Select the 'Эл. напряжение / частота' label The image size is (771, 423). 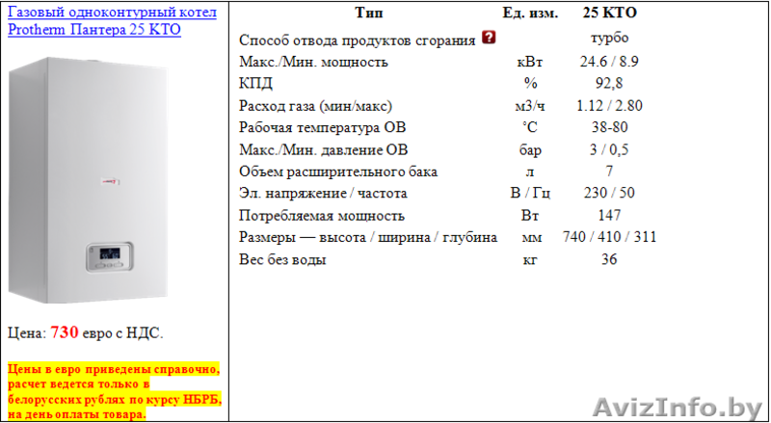click(x=323, y=194)
